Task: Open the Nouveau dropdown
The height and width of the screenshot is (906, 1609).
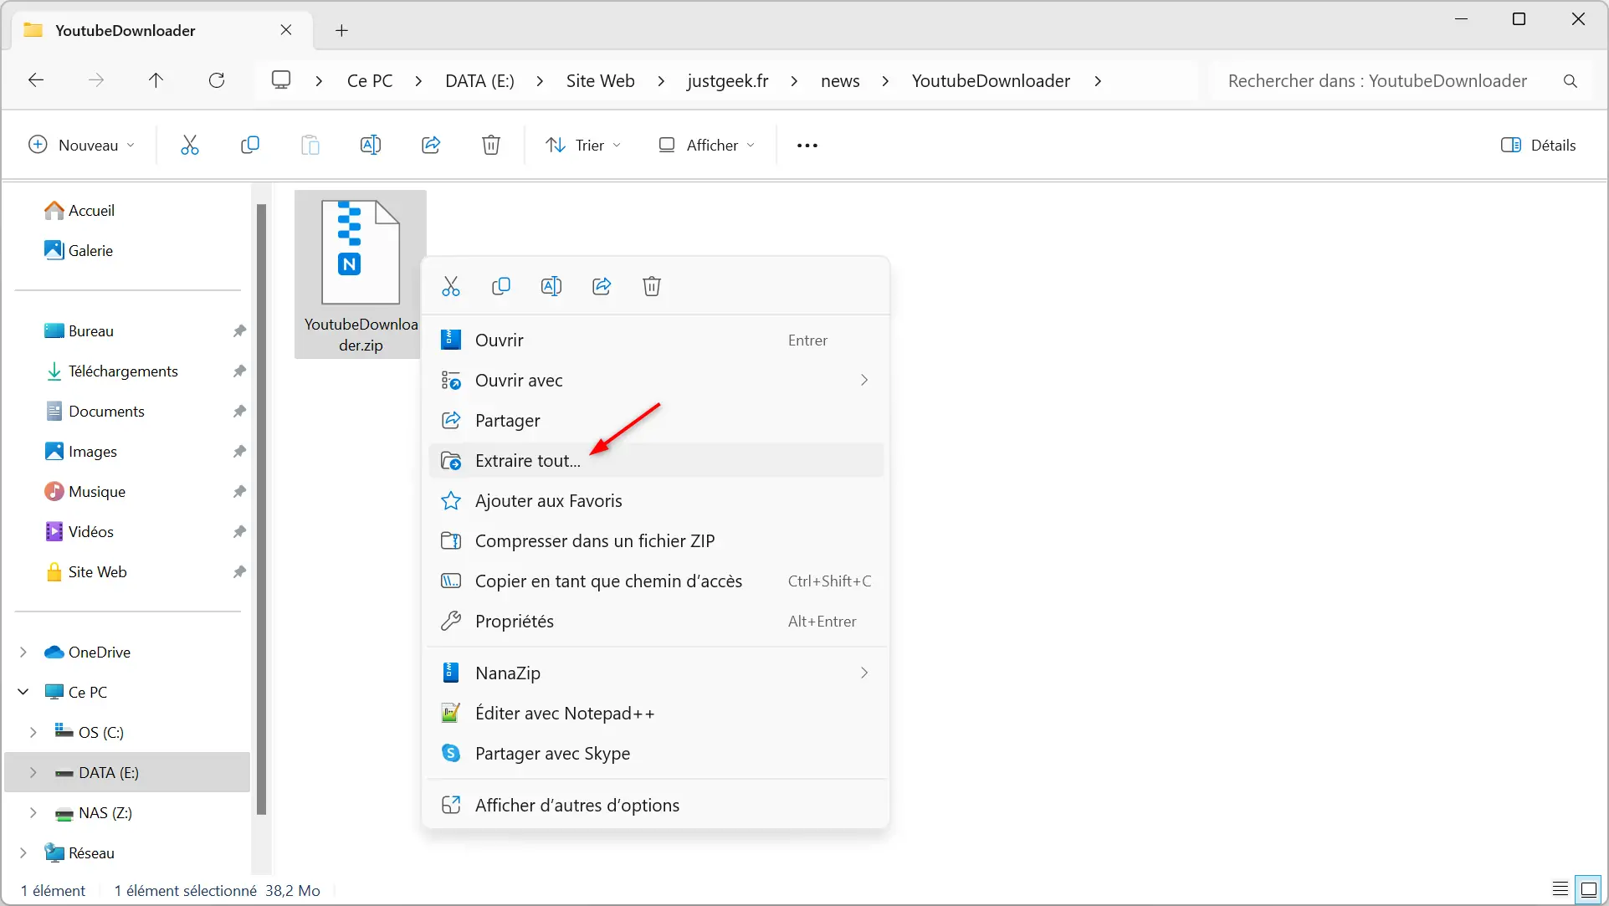Action: point(81,146)
